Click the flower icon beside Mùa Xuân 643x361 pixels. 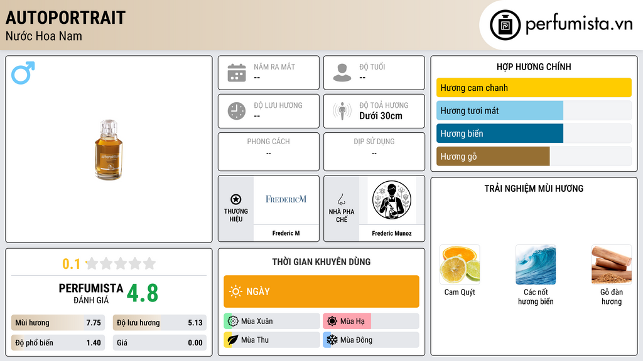[x=233, y=322]
